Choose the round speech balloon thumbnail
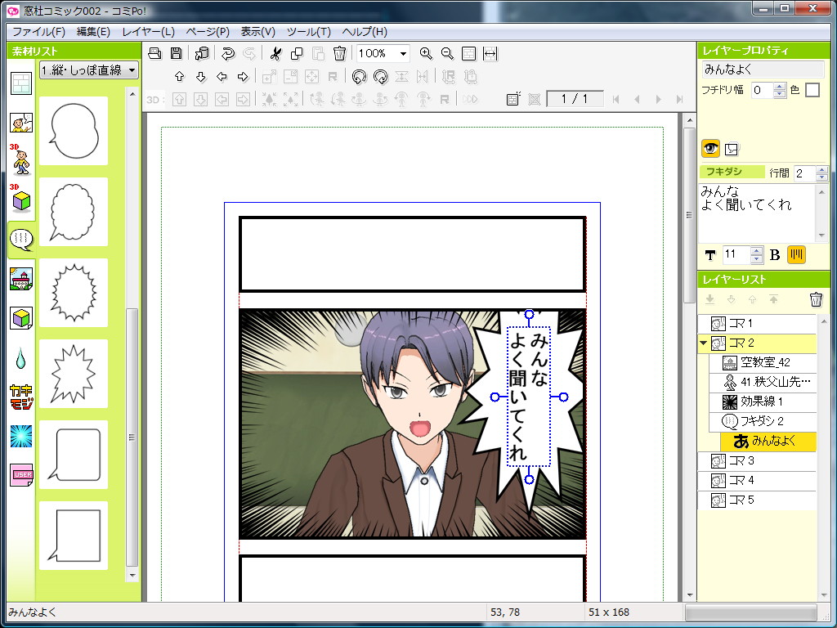Screen dimensions: 837x628 [74, 131]
